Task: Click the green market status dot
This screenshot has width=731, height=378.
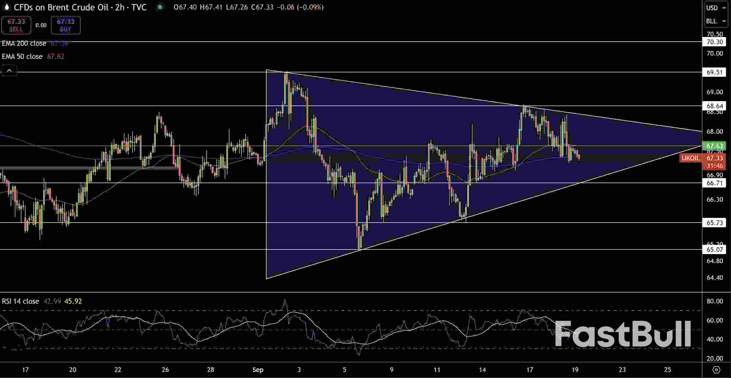Action: (160, 7)
